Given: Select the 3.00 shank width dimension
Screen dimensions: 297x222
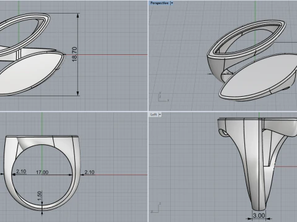Looking at the screenshot, I should [x=259, y=216].
